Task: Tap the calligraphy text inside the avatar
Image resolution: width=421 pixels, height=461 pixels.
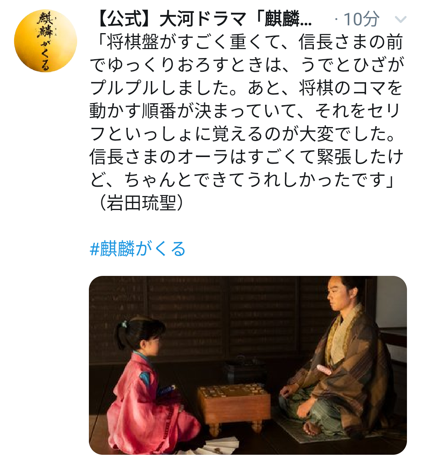Action: 45,41
